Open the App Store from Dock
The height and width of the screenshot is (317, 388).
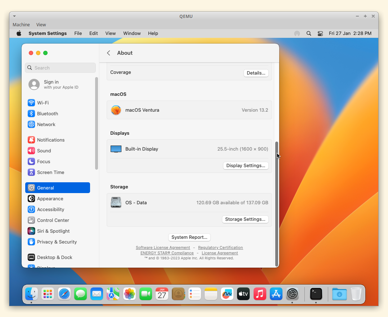[276, 294]
